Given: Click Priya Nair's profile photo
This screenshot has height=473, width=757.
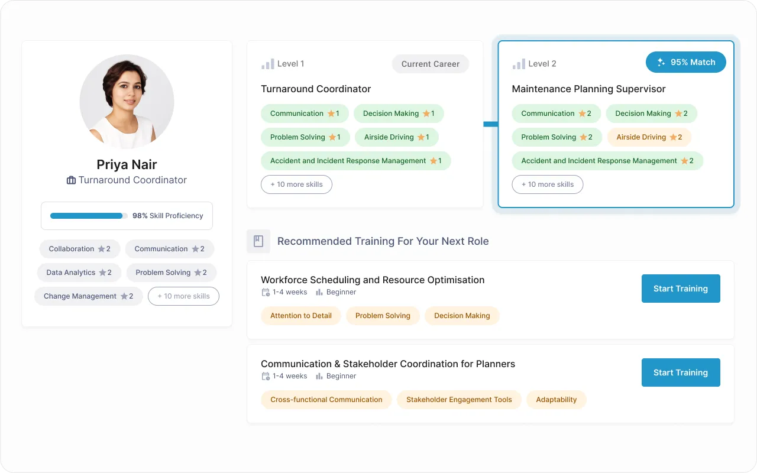Looking at the screenshot, I should [127, 102].
